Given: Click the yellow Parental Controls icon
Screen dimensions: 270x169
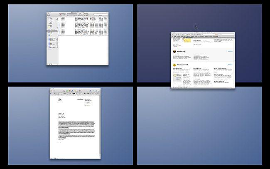Looking at the screenshot, I should (175, 65).
